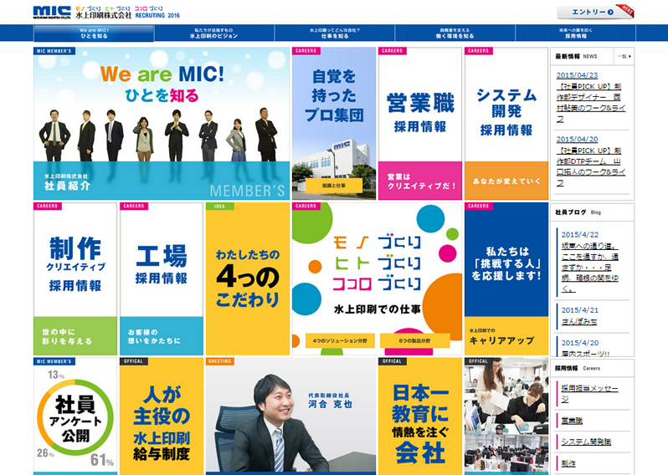This screenshot has width=668, height=475.
Task: Open the 日本一教育に情熱を注ぐ会社 tile
Action: (420, 416)
